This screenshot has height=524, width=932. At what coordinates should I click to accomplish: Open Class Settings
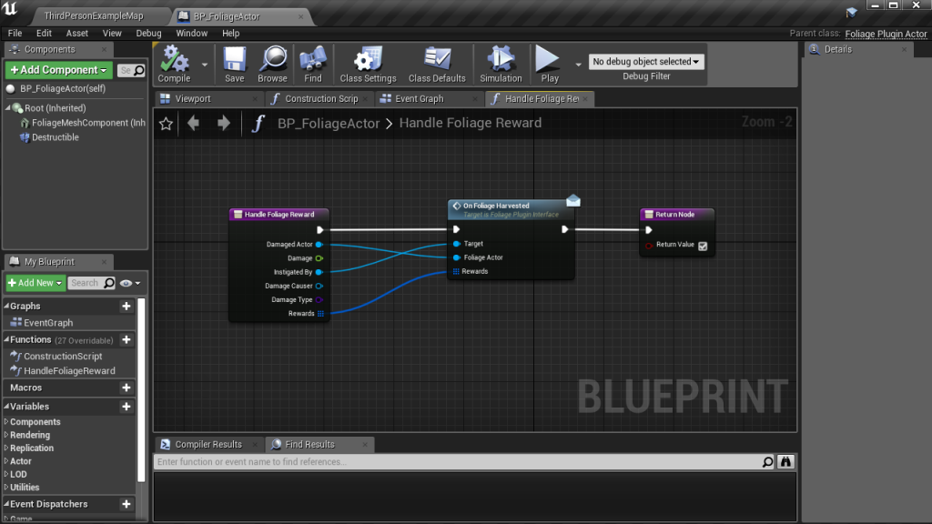368,62
